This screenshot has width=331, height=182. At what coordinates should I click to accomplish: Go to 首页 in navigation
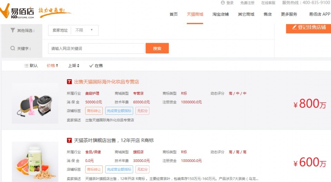coord(173,14)
